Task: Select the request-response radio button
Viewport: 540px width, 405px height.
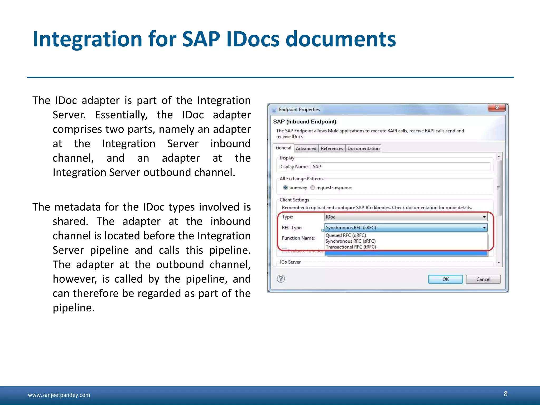Action: click(312, 187)
